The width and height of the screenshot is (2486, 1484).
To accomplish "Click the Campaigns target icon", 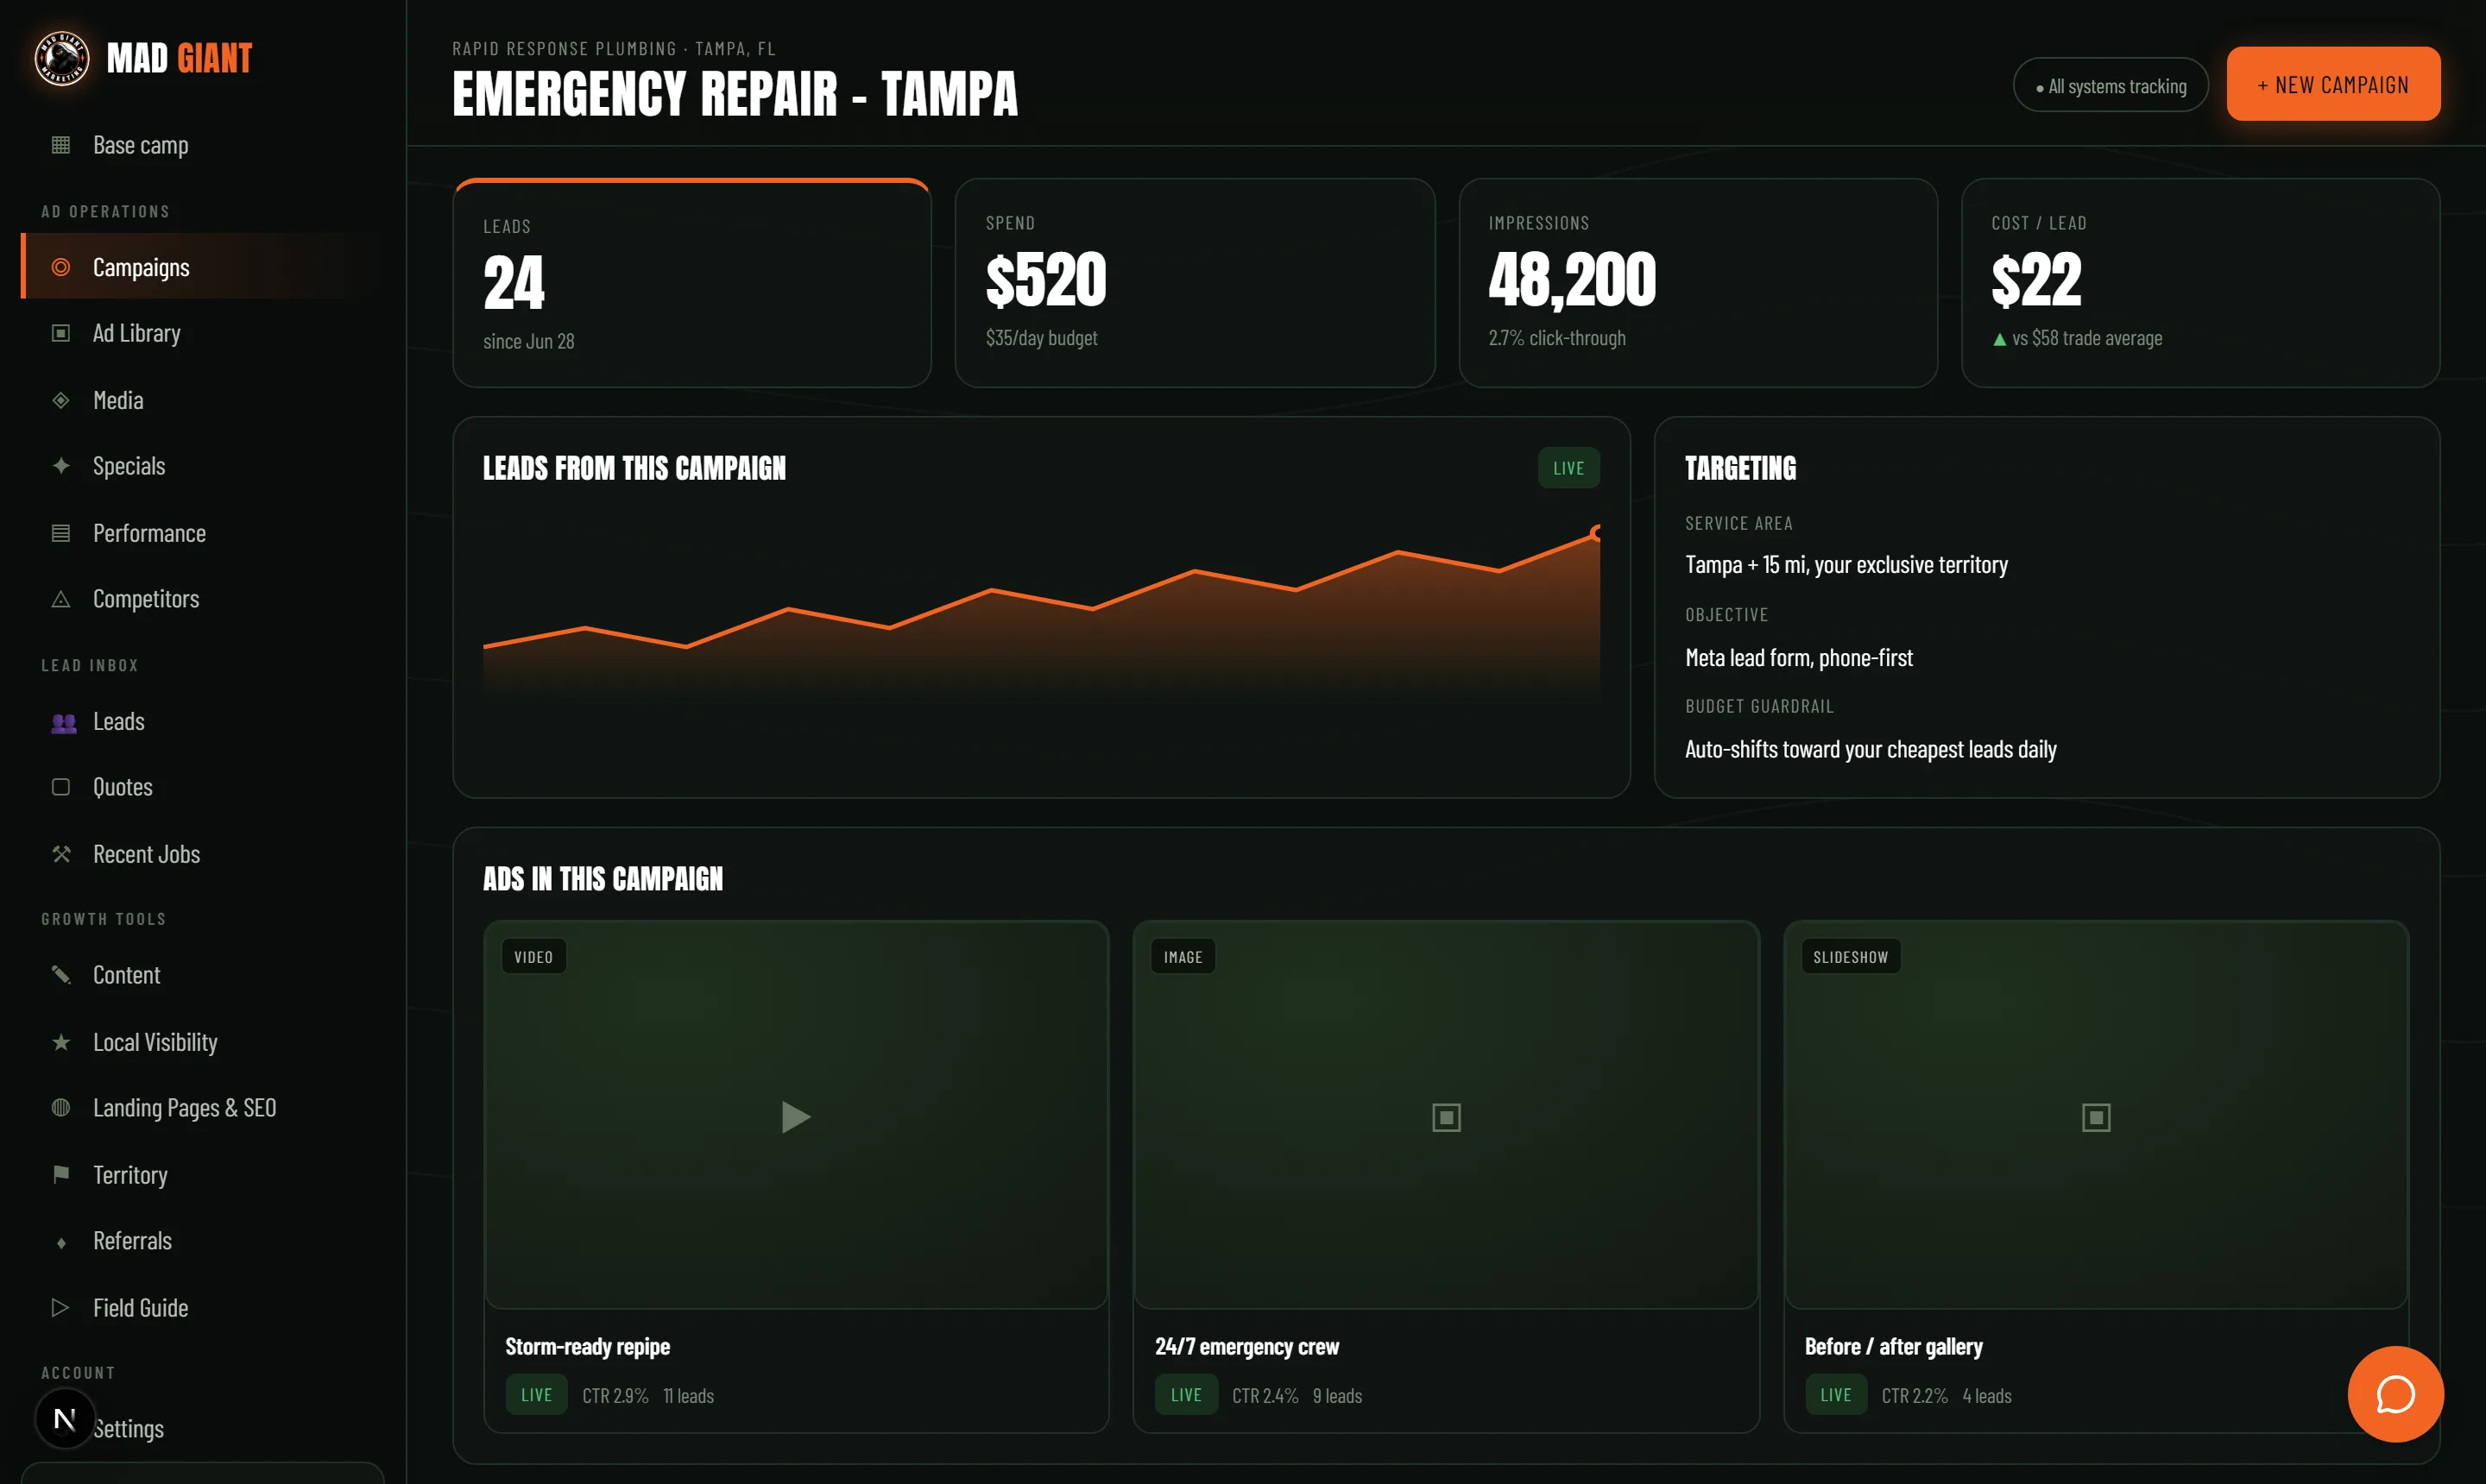I will pos(61,267).
